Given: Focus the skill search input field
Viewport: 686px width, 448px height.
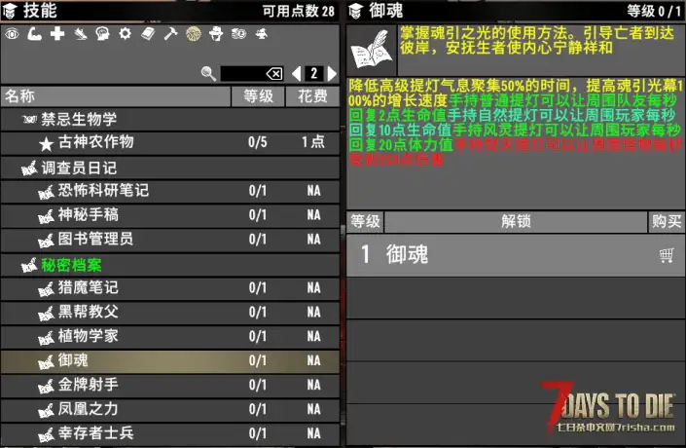Looking at the screenshot, I should coord(252,74).
